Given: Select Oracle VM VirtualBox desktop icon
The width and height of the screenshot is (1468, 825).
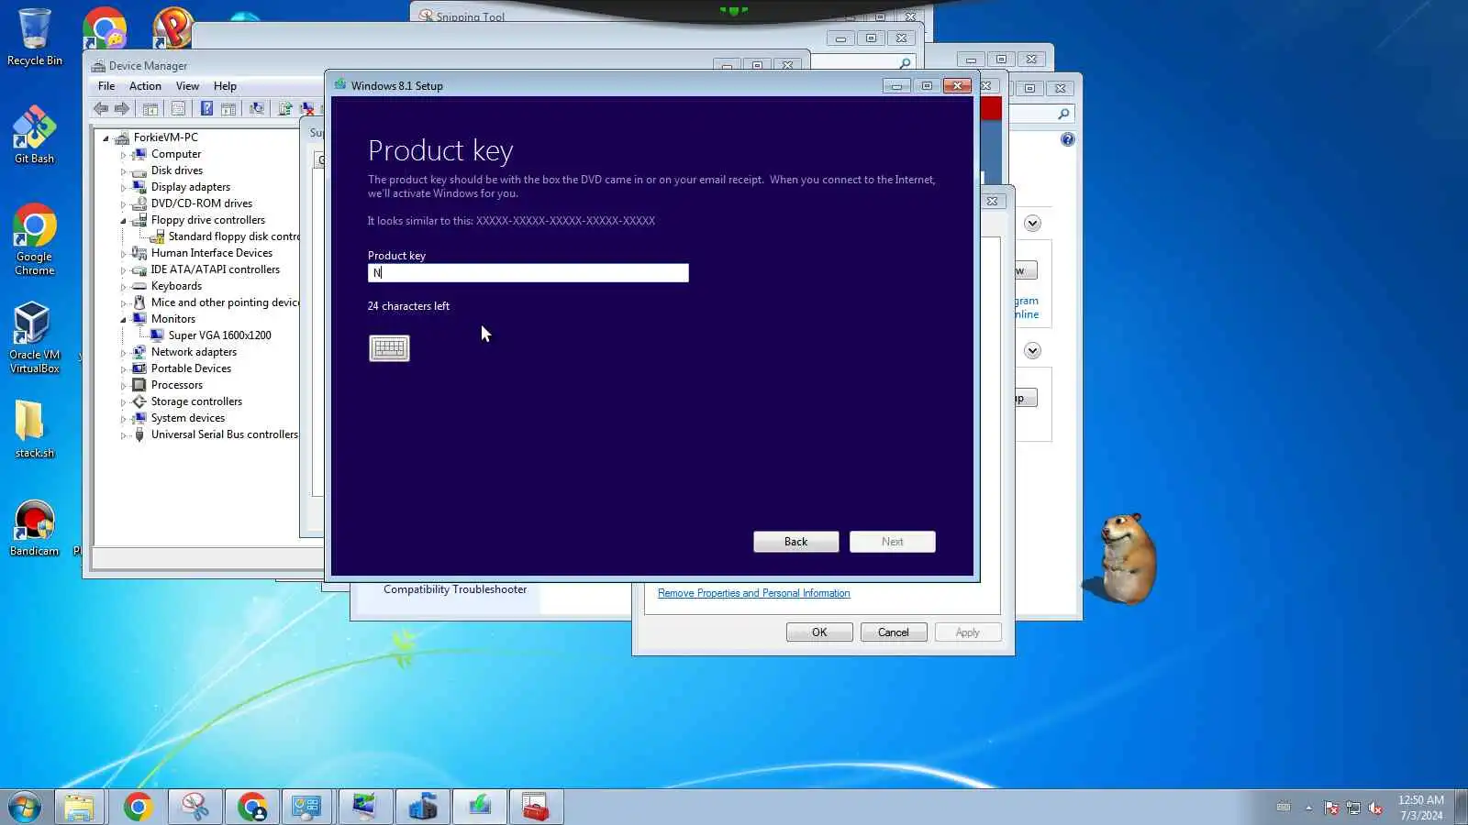Looking at the screenshot, I should click(x=34, y=338).
